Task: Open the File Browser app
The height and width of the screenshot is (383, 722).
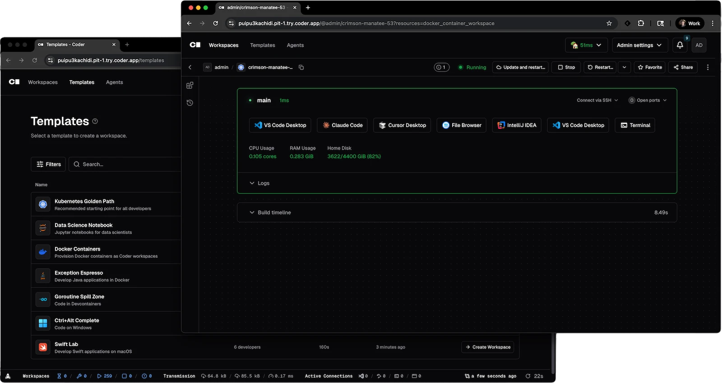Action: pos(462,125)
